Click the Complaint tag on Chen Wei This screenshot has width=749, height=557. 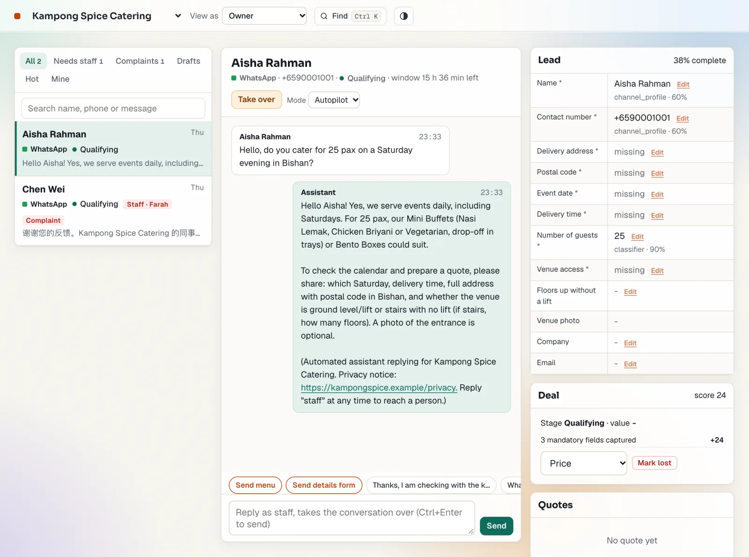(43, 220)
